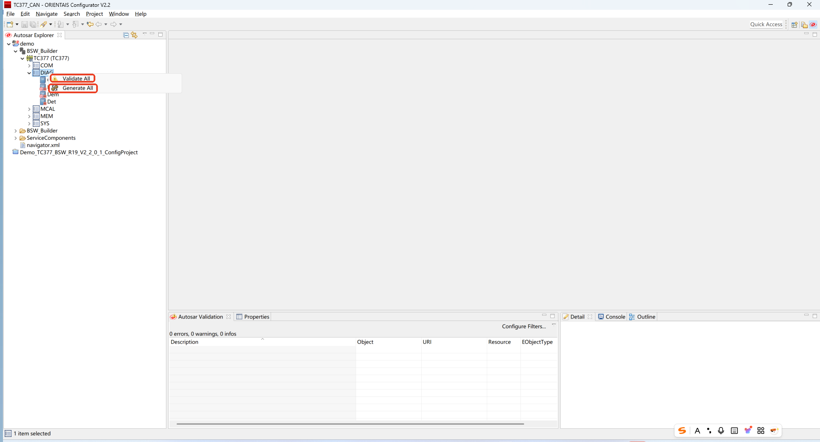The width and height of the screenshot is (820, 442).
Task: Select Generate All in context menu
Action: coord(77,88)
